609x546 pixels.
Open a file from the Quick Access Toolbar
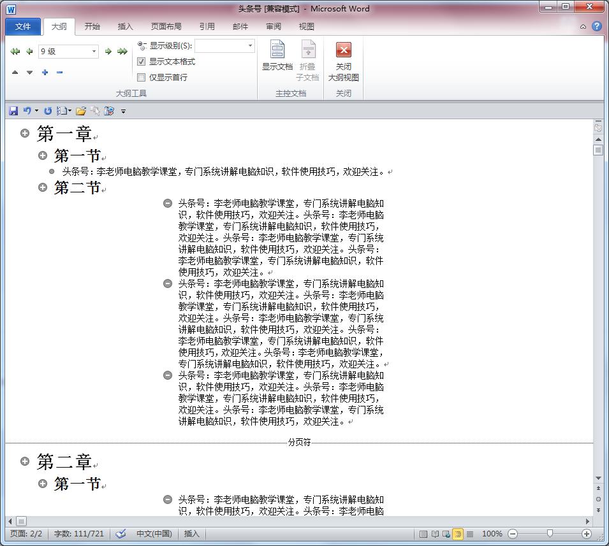tap(81, 110)
